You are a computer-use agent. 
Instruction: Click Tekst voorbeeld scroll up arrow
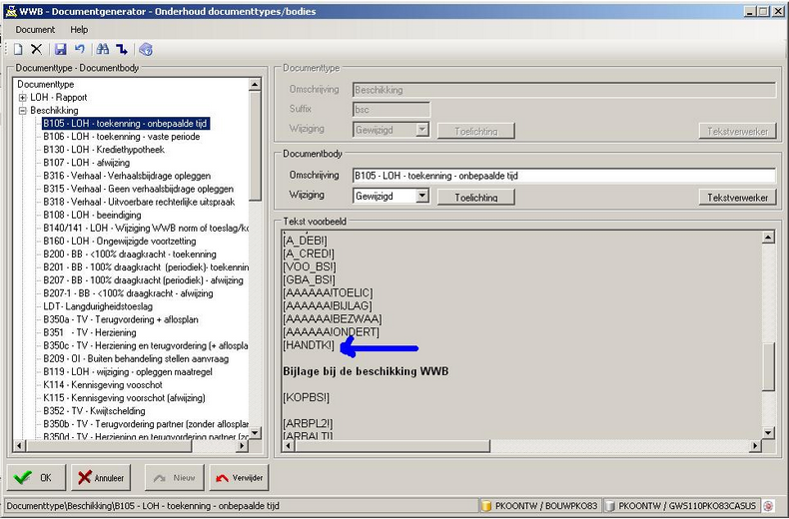768,238
